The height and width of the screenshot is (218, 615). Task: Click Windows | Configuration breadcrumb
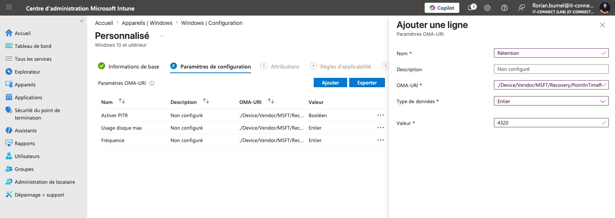click(212, 23)
